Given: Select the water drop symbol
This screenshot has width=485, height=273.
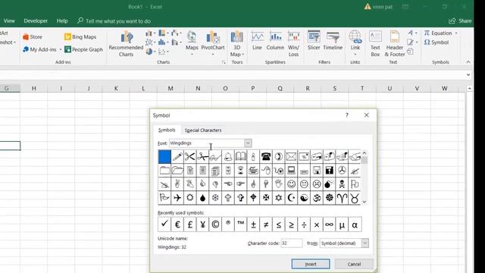Looking at the screenshot, I should click(202, 197).
